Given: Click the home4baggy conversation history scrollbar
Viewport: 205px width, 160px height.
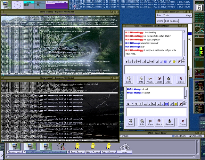Looking at the screenshot, I should [x=184, y=44].
